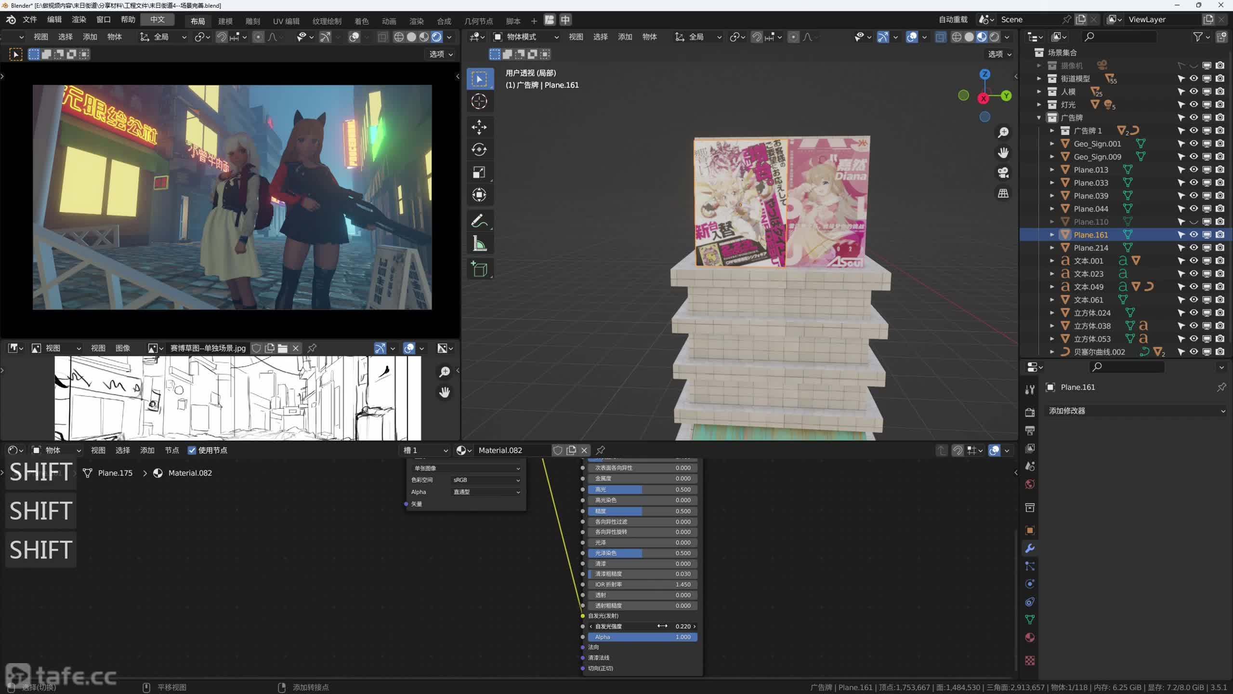Adjust the 自发光强度 value field
Image resolution: width=1233 pixels, height=694 pixels.
coord(643,627)
